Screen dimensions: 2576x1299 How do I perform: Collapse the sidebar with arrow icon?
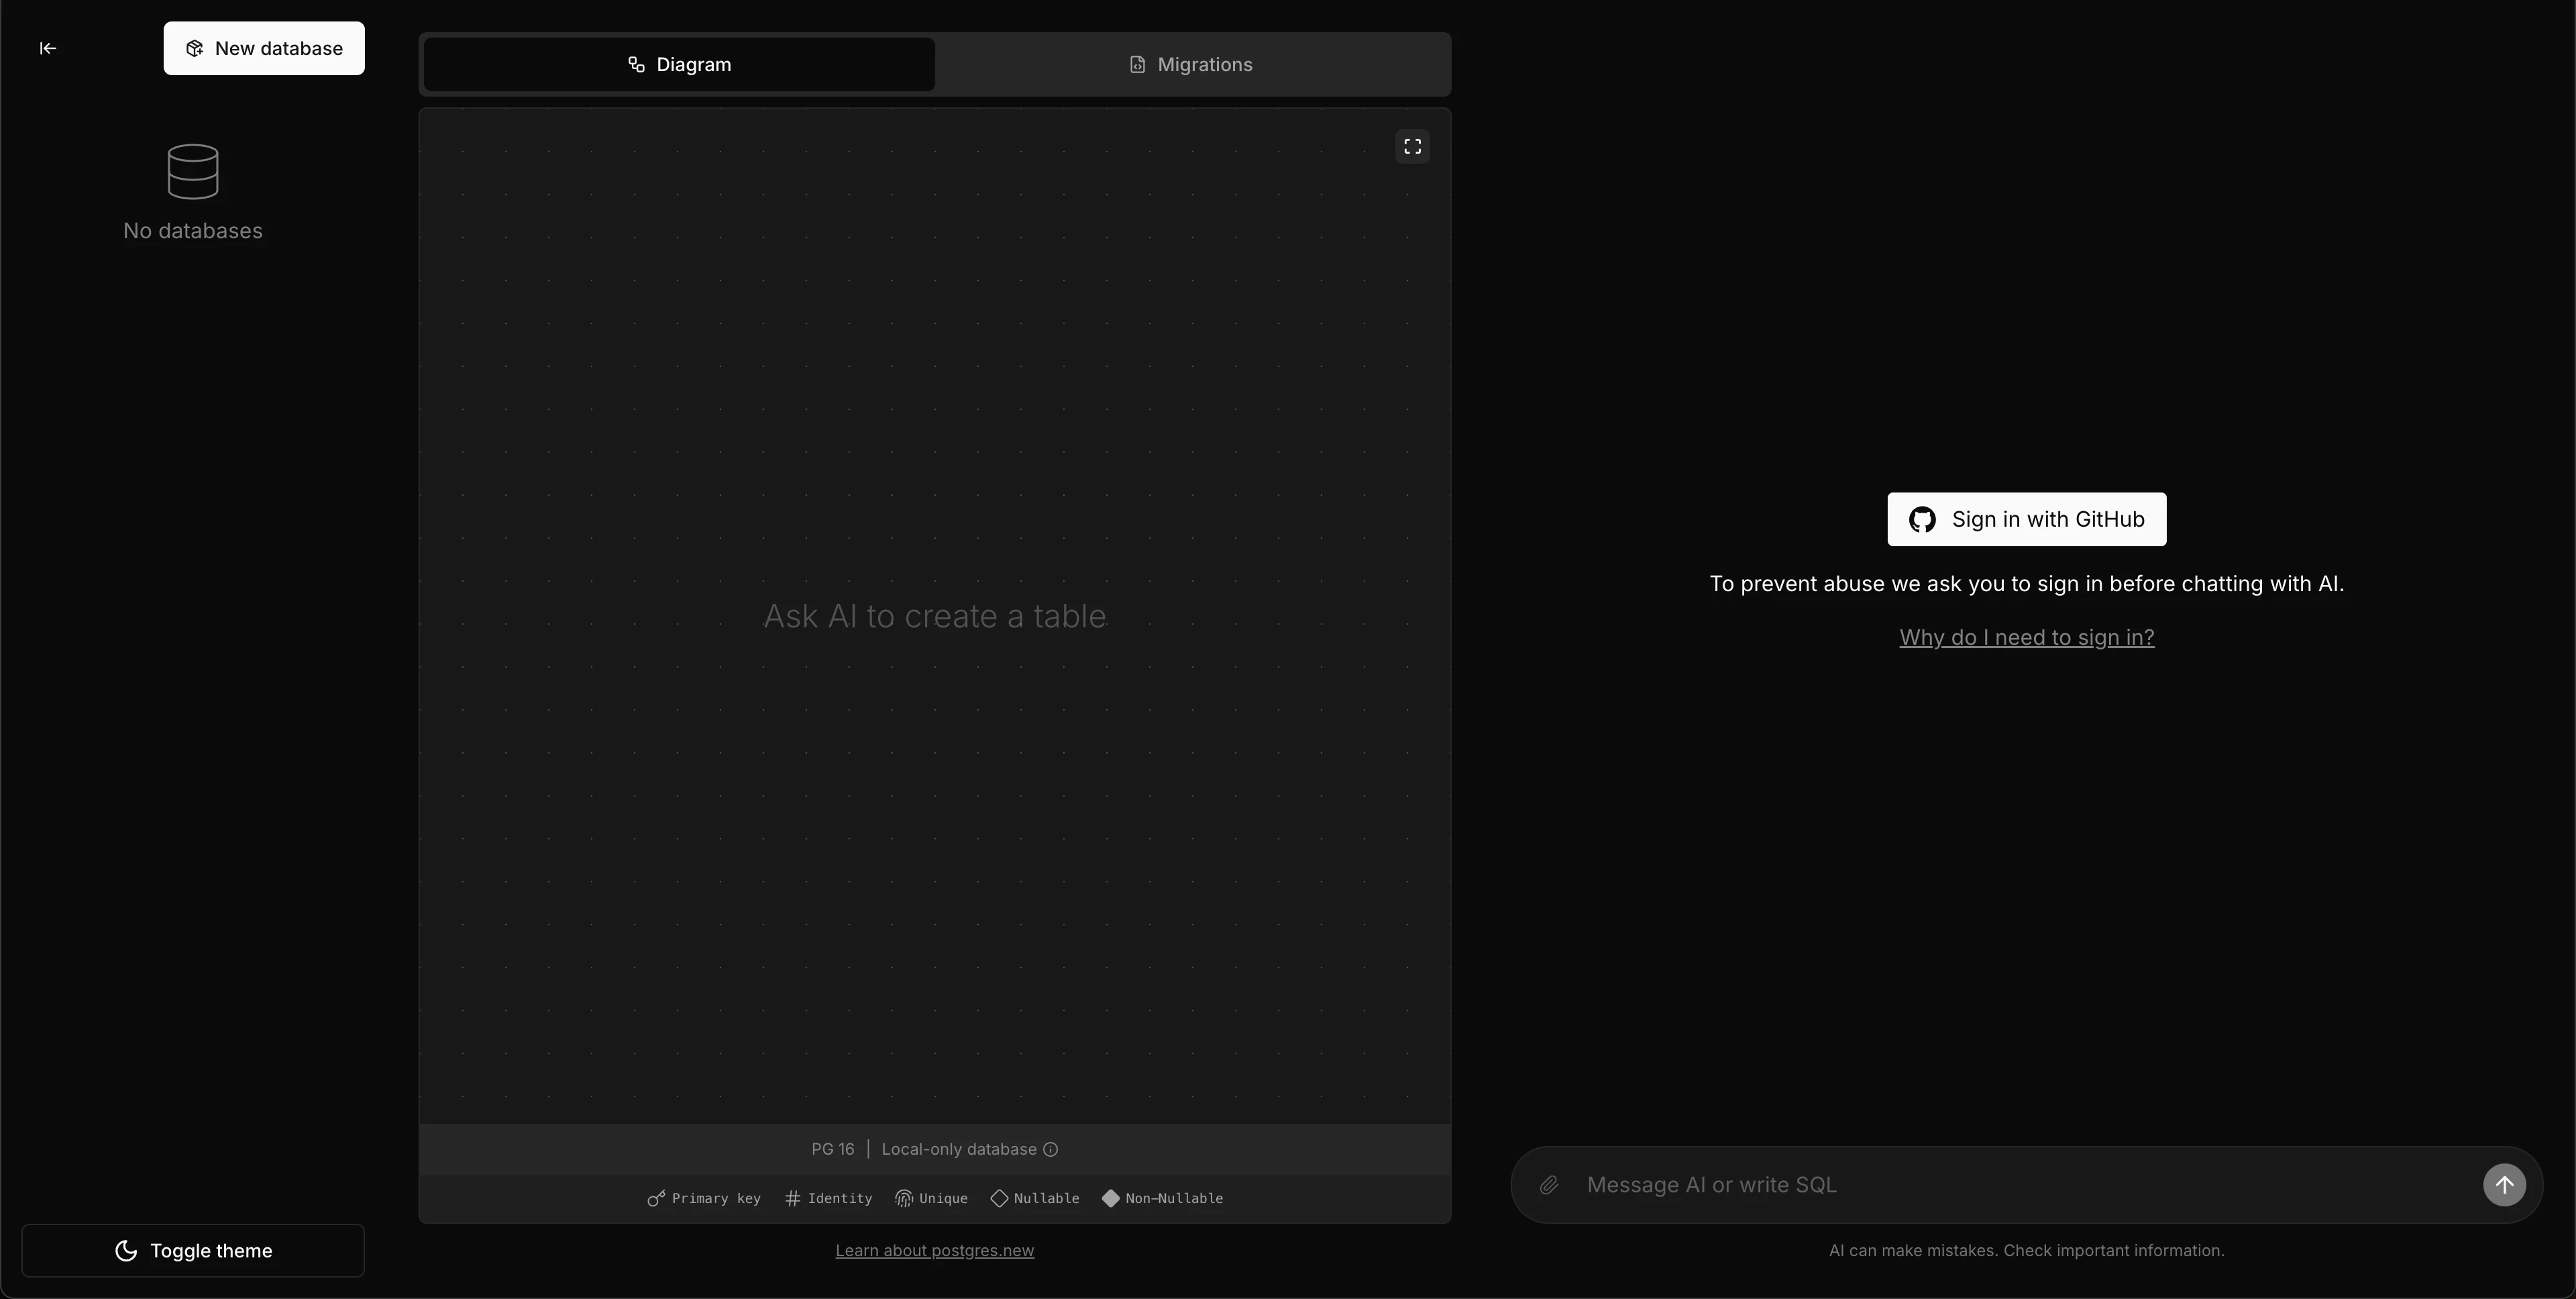pyautogui.click(x=47, y=48)
